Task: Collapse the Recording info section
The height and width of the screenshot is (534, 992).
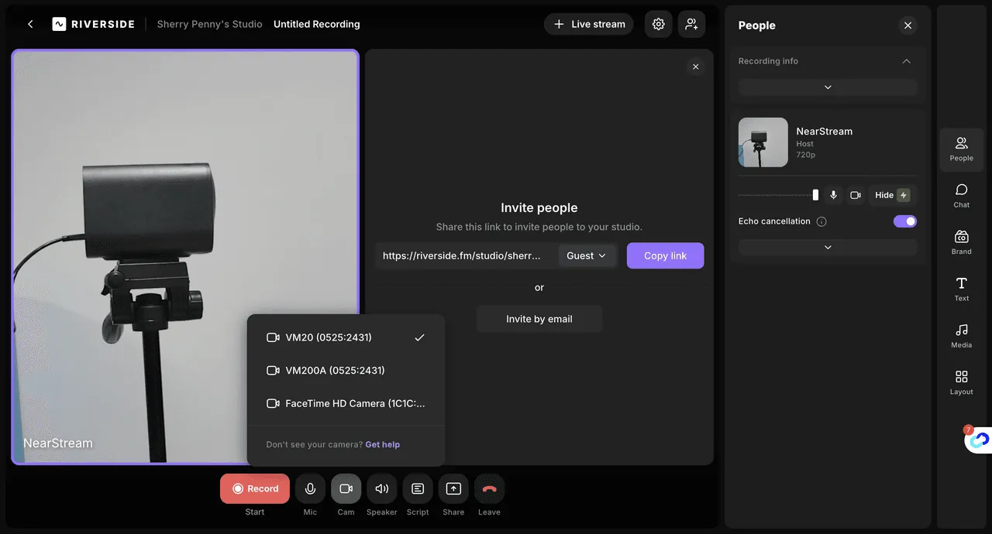Action: [906, 61]
